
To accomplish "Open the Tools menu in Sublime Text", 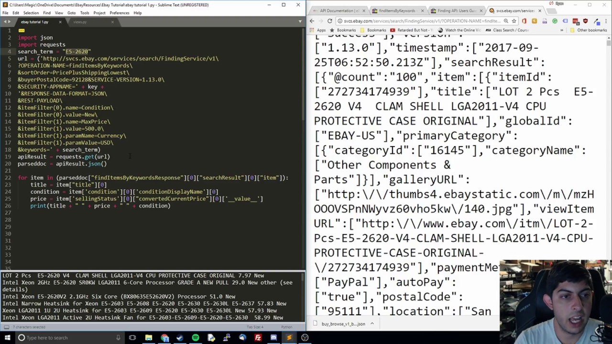I will pyautogui.click(x=85, y=13).
